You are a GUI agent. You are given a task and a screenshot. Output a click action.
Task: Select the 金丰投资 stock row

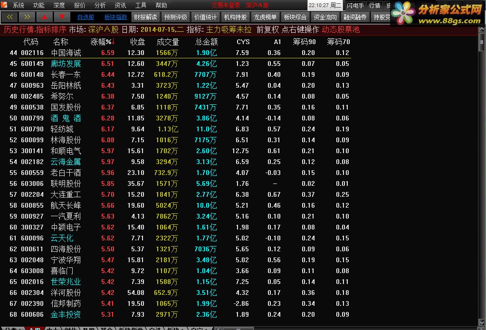(180, 314)
